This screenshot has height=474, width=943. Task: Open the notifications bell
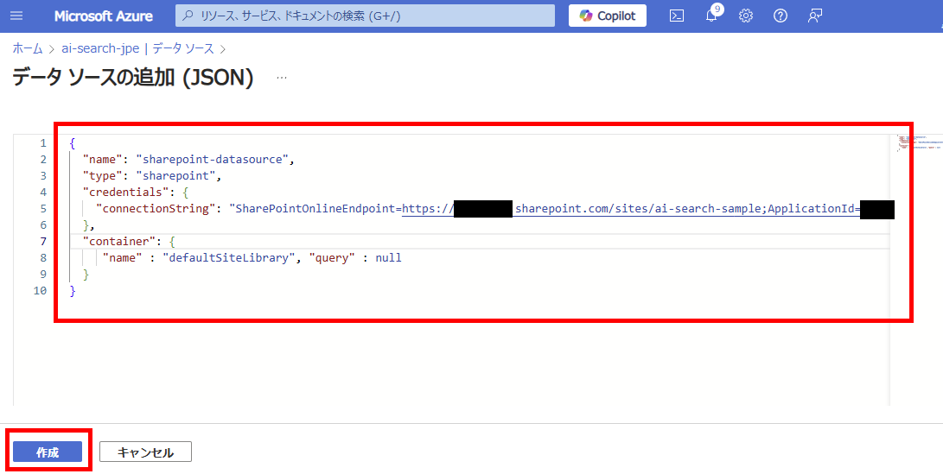pos(711,16)
